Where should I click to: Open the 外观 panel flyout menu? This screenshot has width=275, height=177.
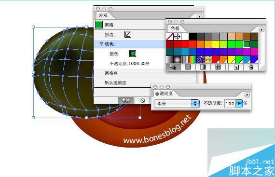(x=199, y=16)
